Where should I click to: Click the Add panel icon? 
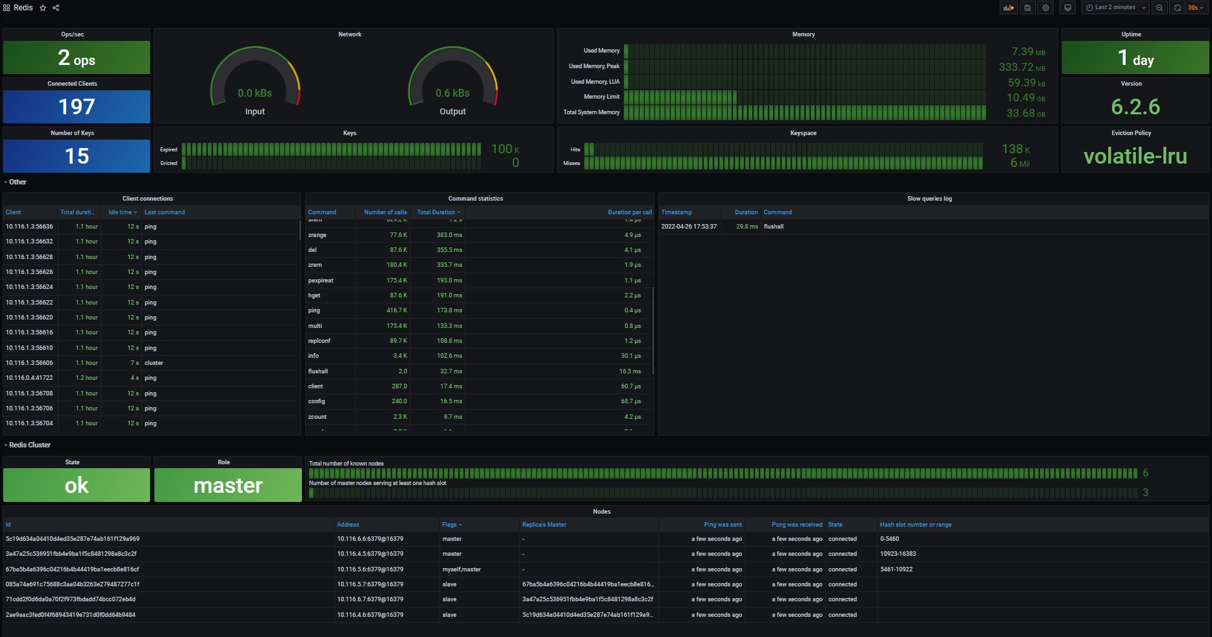click(x=1008, y=8)
